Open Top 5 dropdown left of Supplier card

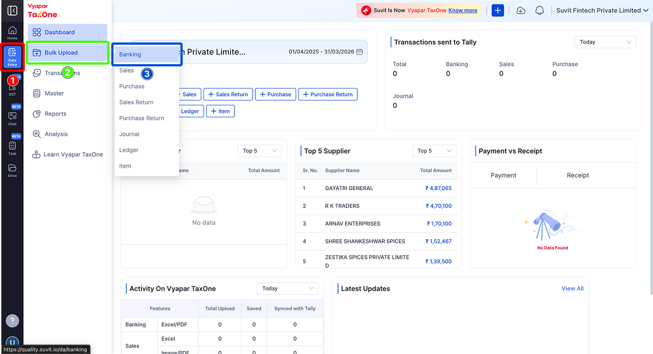(259, 151)
